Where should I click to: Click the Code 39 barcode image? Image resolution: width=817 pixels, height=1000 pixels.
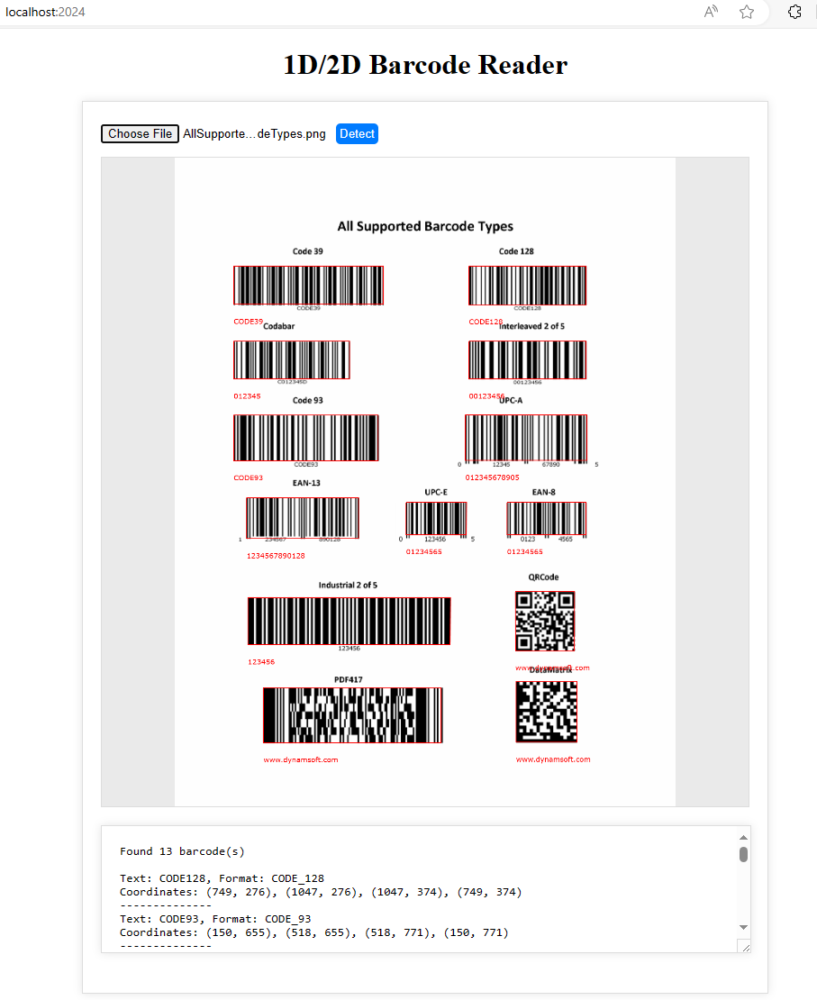[x=308, y=286]
